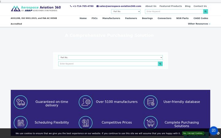Open the Bearings menu item
This screenshot has width=221, height=138.
(147, 18)
